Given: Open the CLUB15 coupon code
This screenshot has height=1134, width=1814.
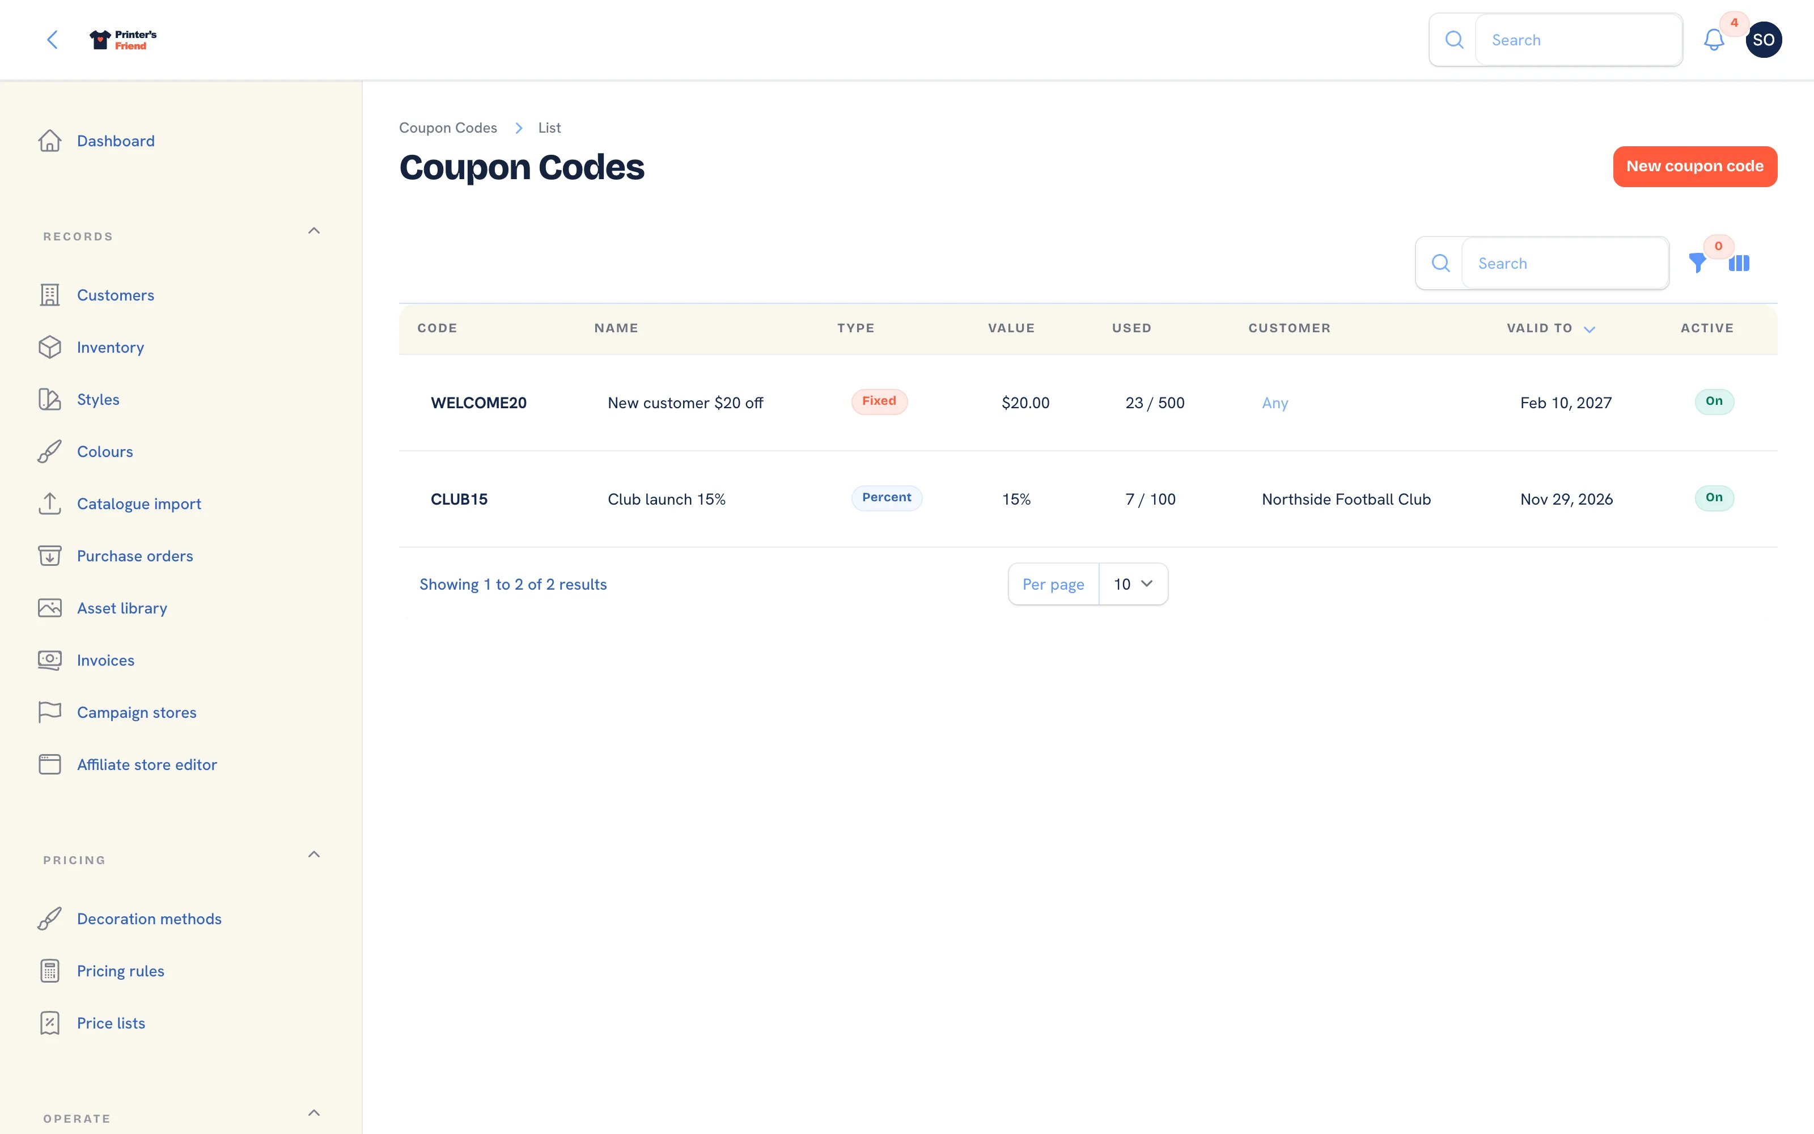Looking at the screenshot, I should pos(459,499).
